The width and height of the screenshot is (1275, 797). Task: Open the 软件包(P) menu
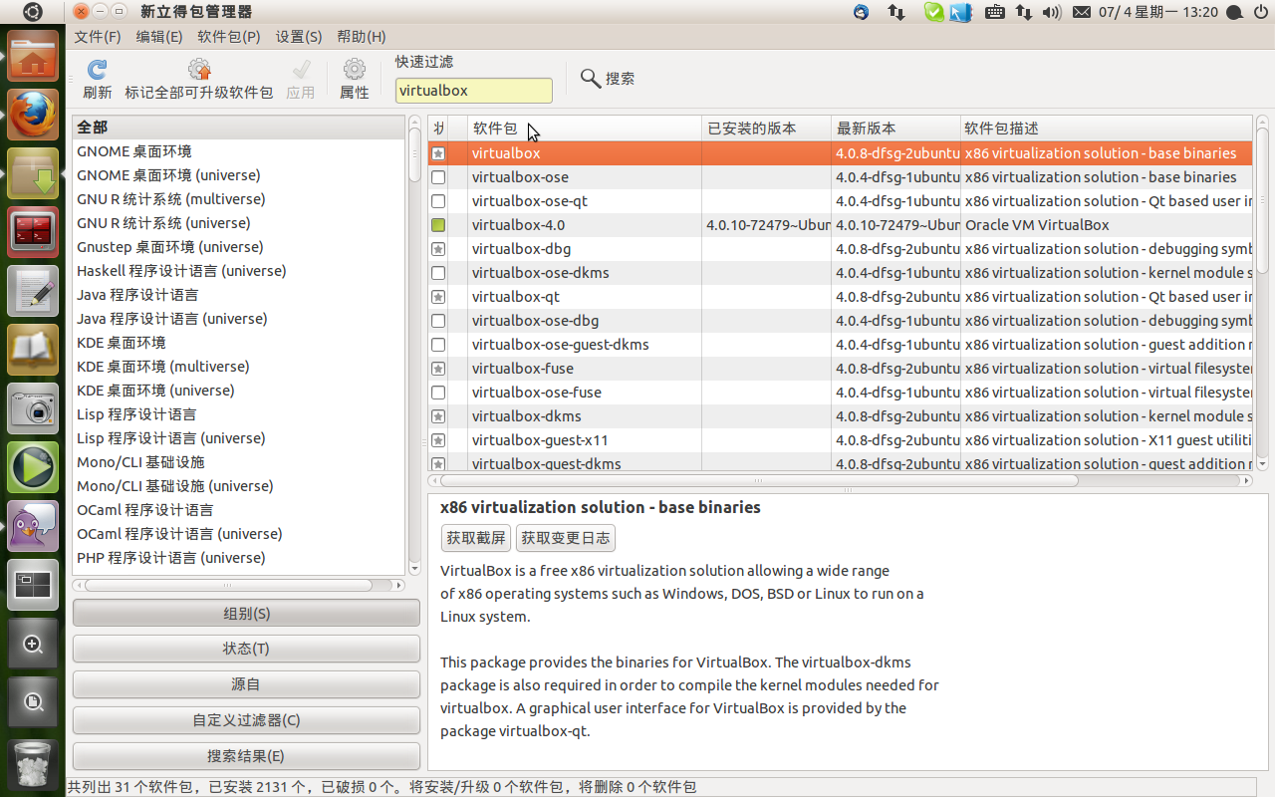(x=229, y=36)
